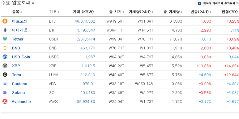Click Avalanche price 89,924.80
The height and width of the screenshot is (119, 239).
[x=86, y=101]
